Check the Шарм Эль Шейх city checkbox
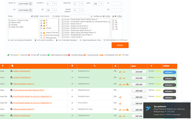191x119 pixels. [10, 27]
